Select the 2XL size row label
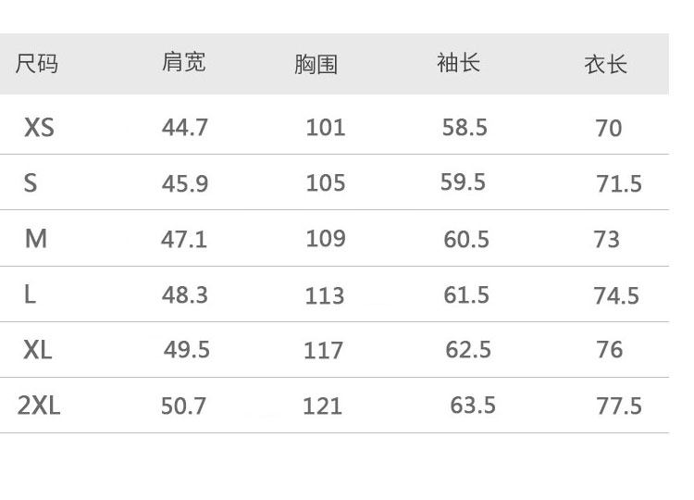The height and width of the screenshot is (500, 694). 39,406
